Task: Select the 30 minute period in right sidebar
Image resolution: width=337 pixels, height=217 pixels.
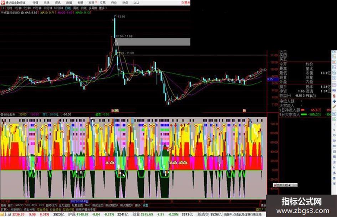Action: click(334, 141)
